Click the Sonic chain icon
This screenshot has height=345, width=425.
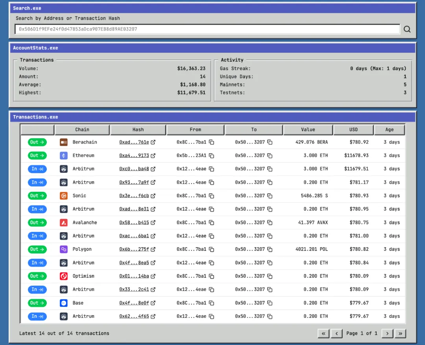(x=64, y=196)
